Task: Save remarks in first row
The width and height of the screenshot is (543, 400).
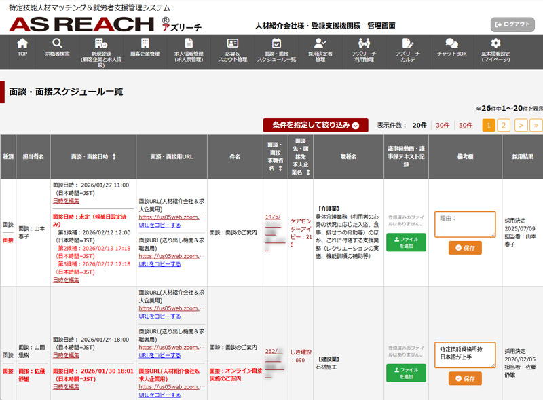Action: coord(465,248)
